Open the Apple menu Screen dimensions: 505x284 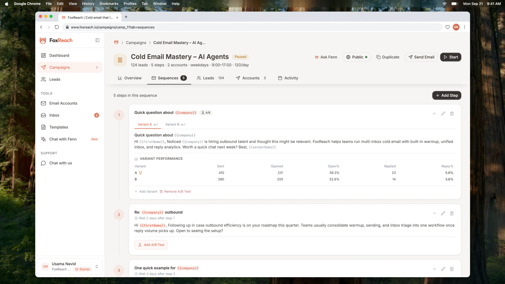pos(7,4)
